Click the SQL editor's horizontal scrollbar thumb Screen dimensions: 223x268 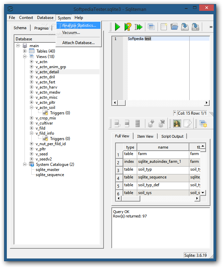pos(122,103)
